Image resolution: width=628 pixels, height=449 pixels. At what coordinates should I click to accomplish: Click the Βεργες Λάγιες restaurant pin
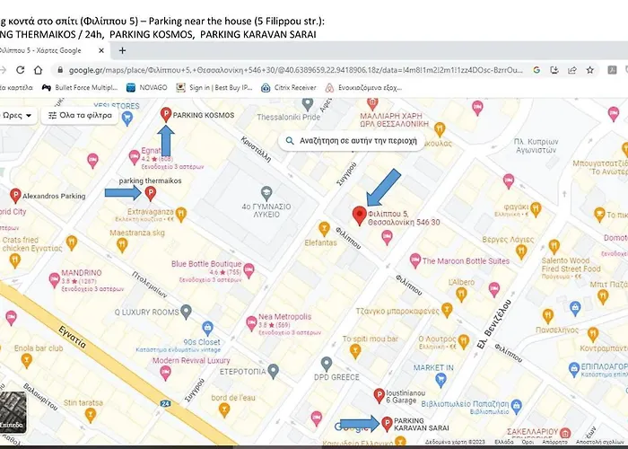521,251
